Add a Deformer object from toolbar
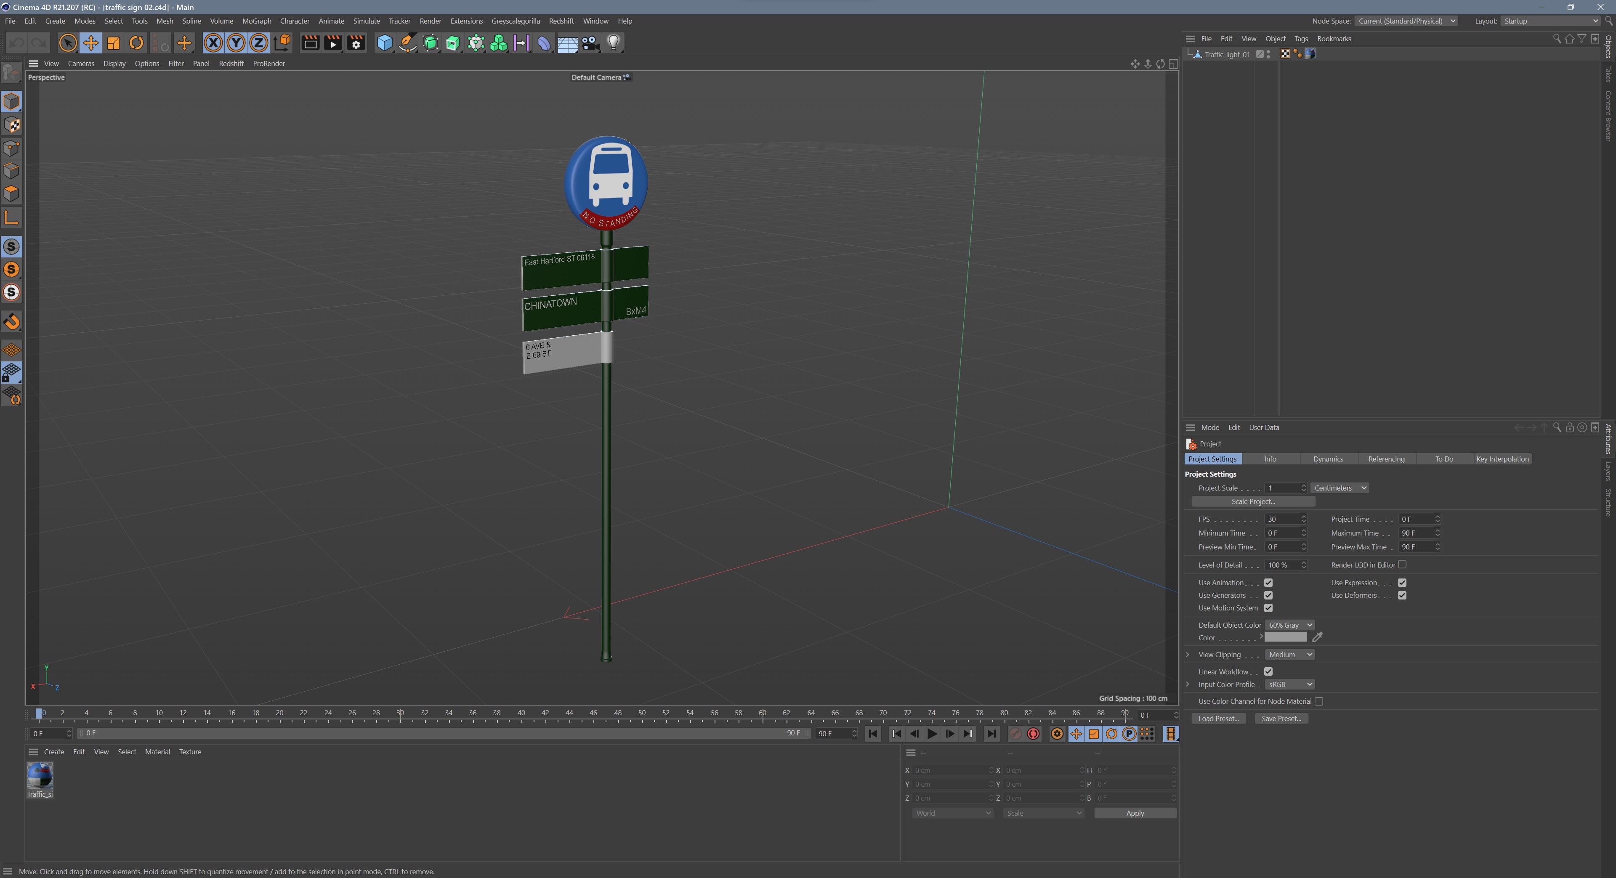Viewport: 1616px width, 878px height. point(544,42)
